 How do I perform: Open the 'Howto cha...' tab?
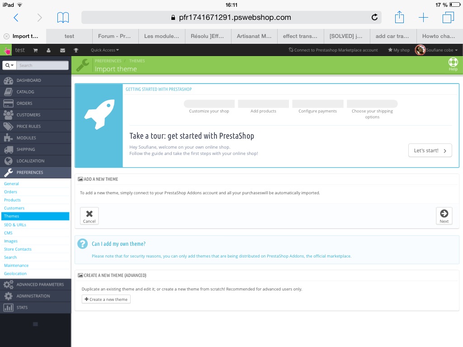point(439,36)
